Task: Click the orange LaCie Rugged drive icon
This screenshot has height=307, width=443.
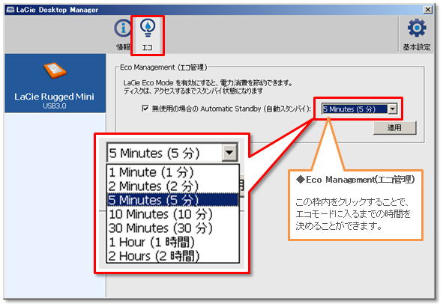Action: pyautogui.click(x=55, y=70)
